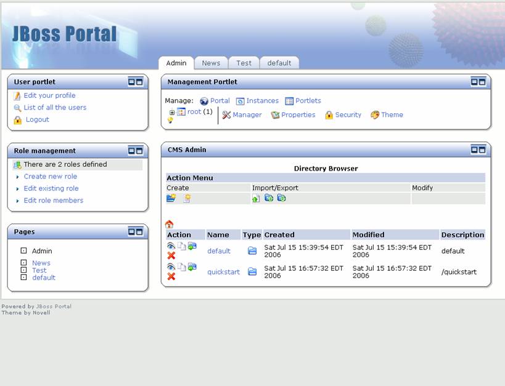The width and height of the screenshot is (505, 386).
Task: Click the Theme palette icon
Action: tap(374, 115)
